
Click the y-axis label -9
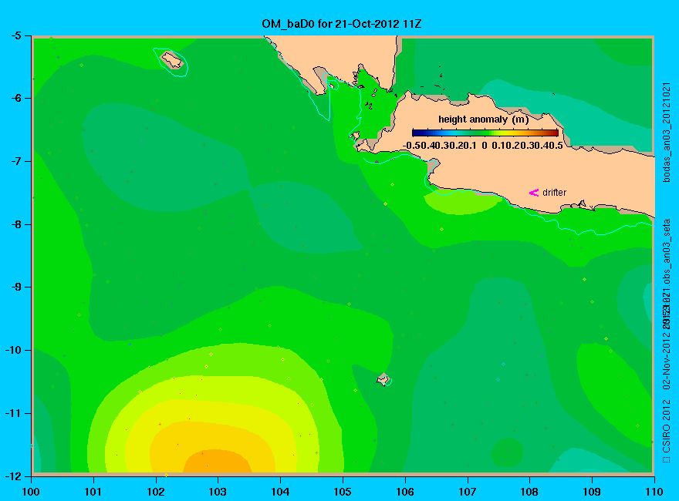(x=15, y=287)
